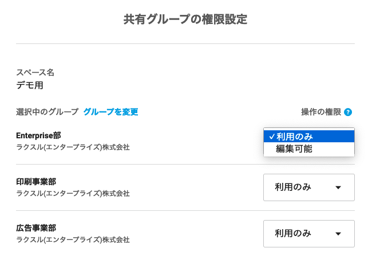
Task: Click the デモ用 space name text
Action: point(30,85)
